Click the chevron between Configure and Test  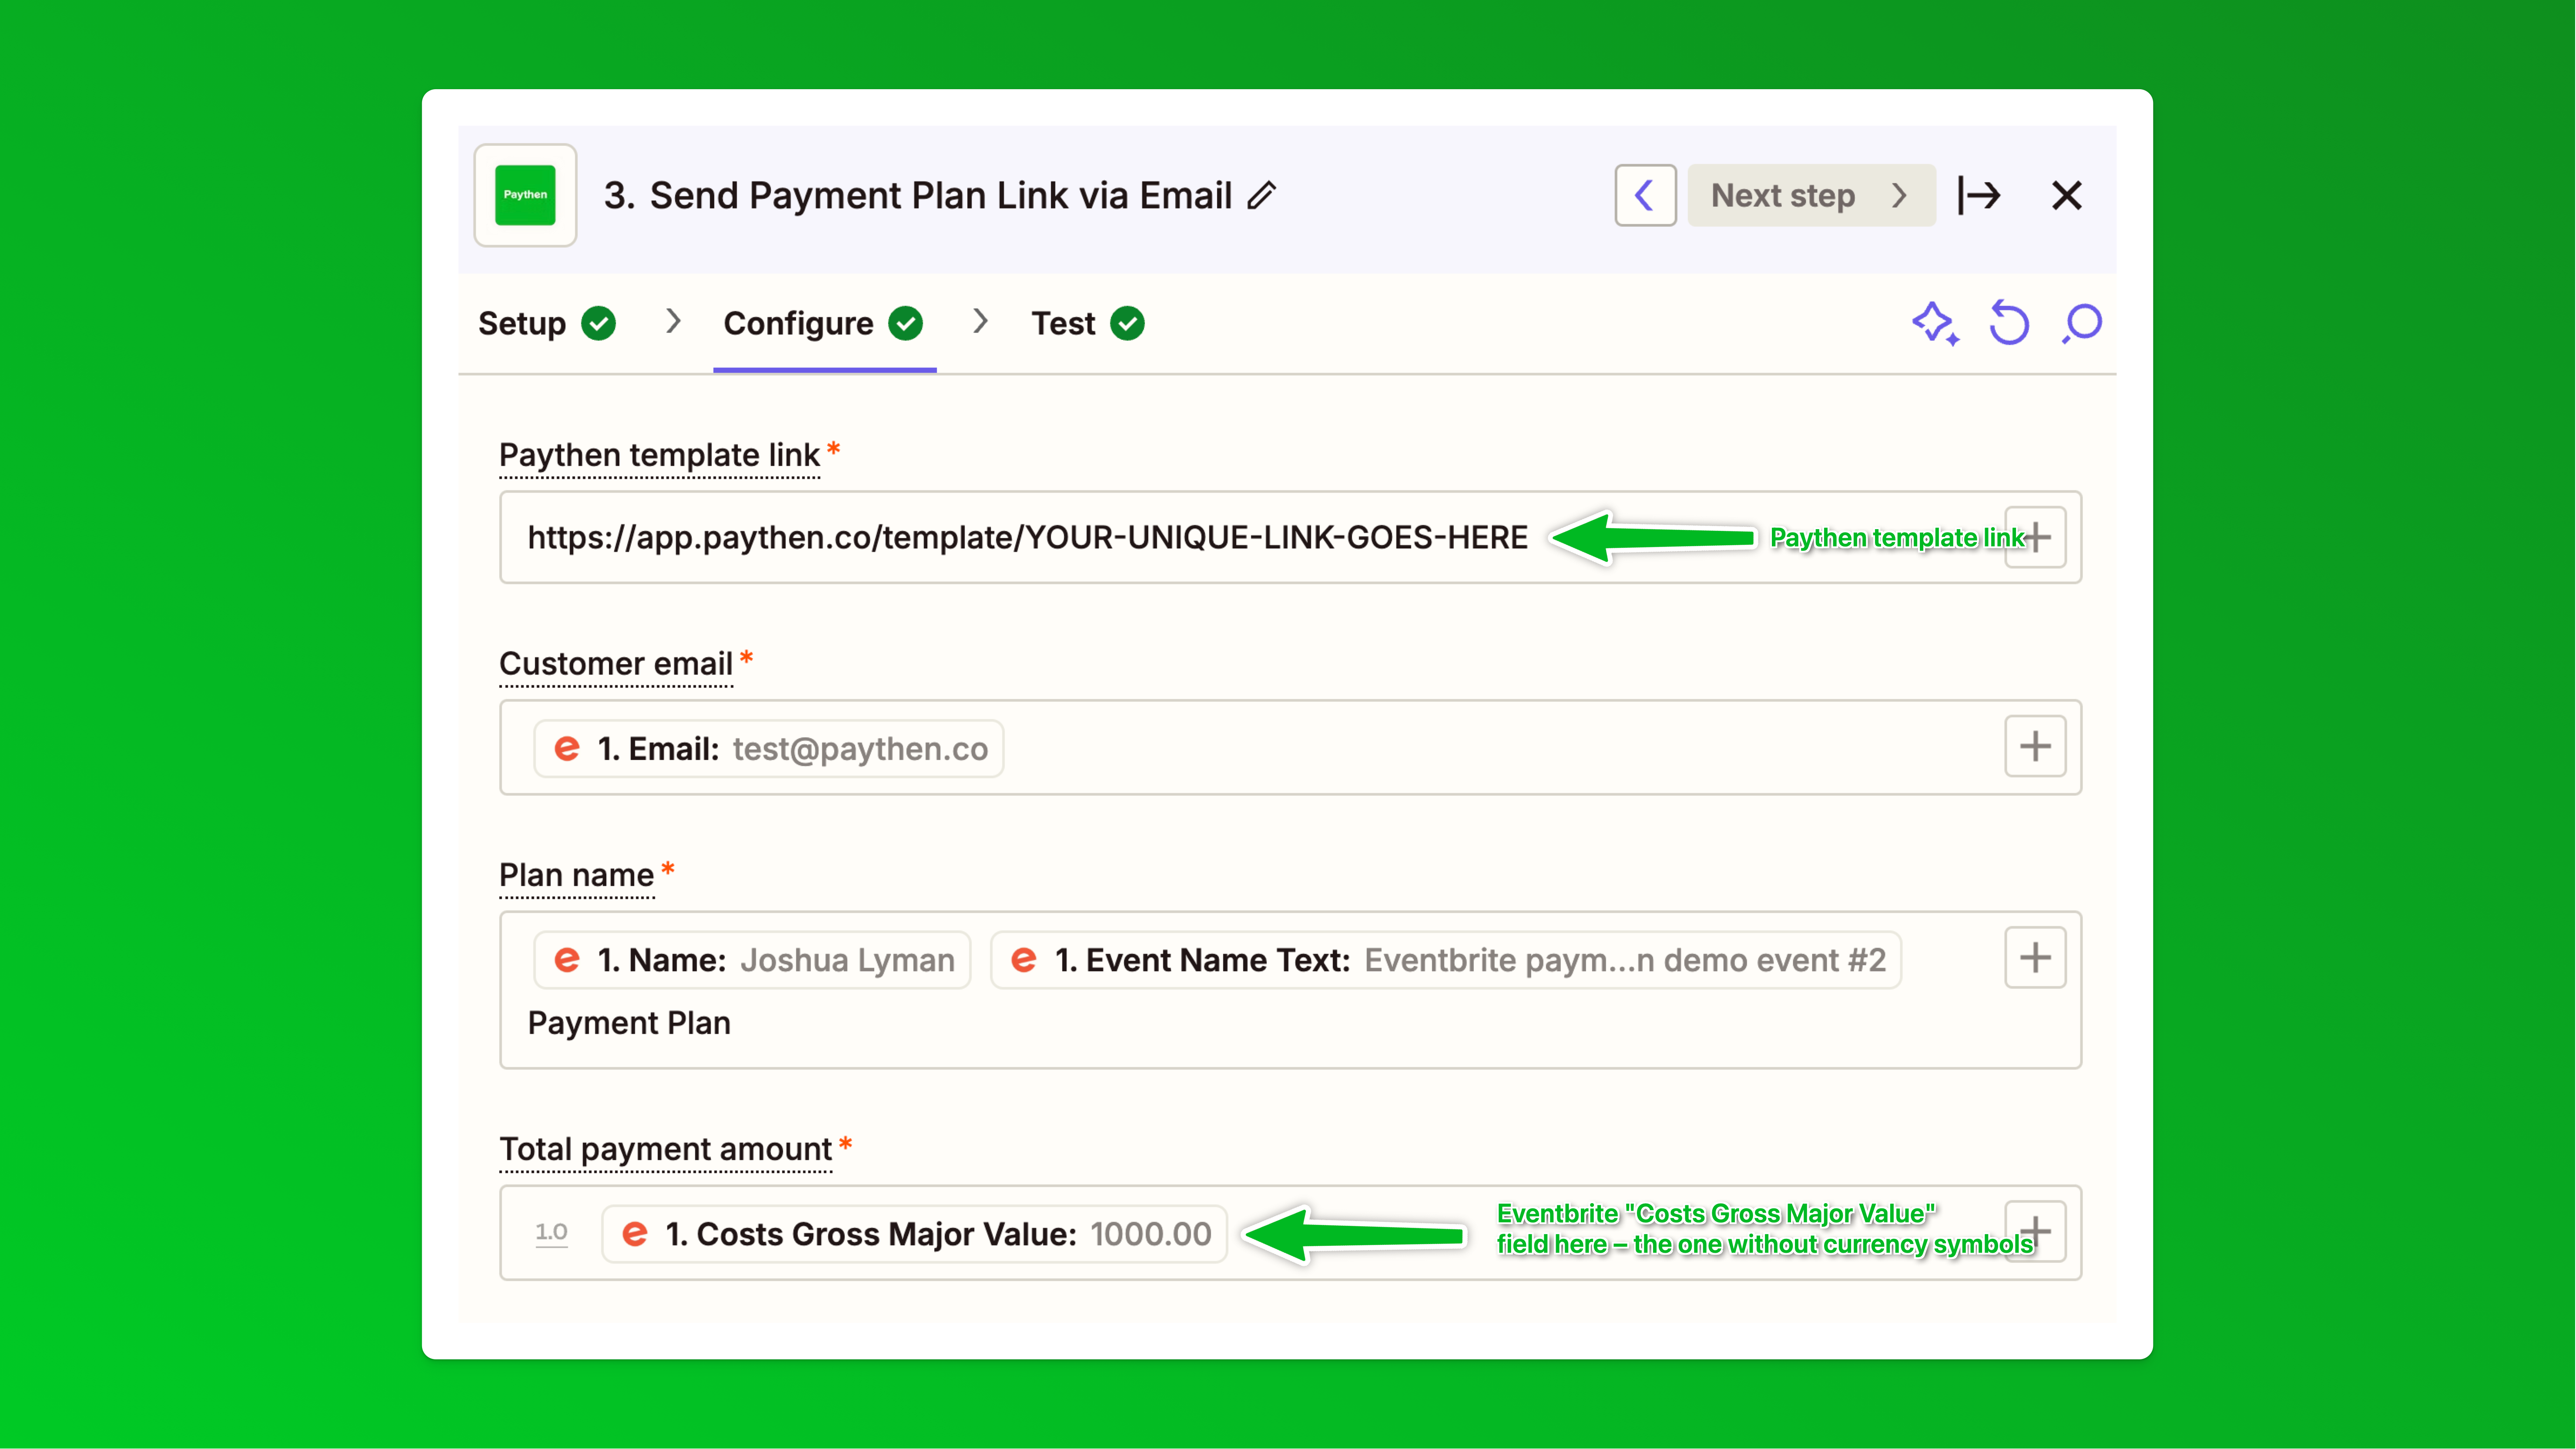pos(980,321)
